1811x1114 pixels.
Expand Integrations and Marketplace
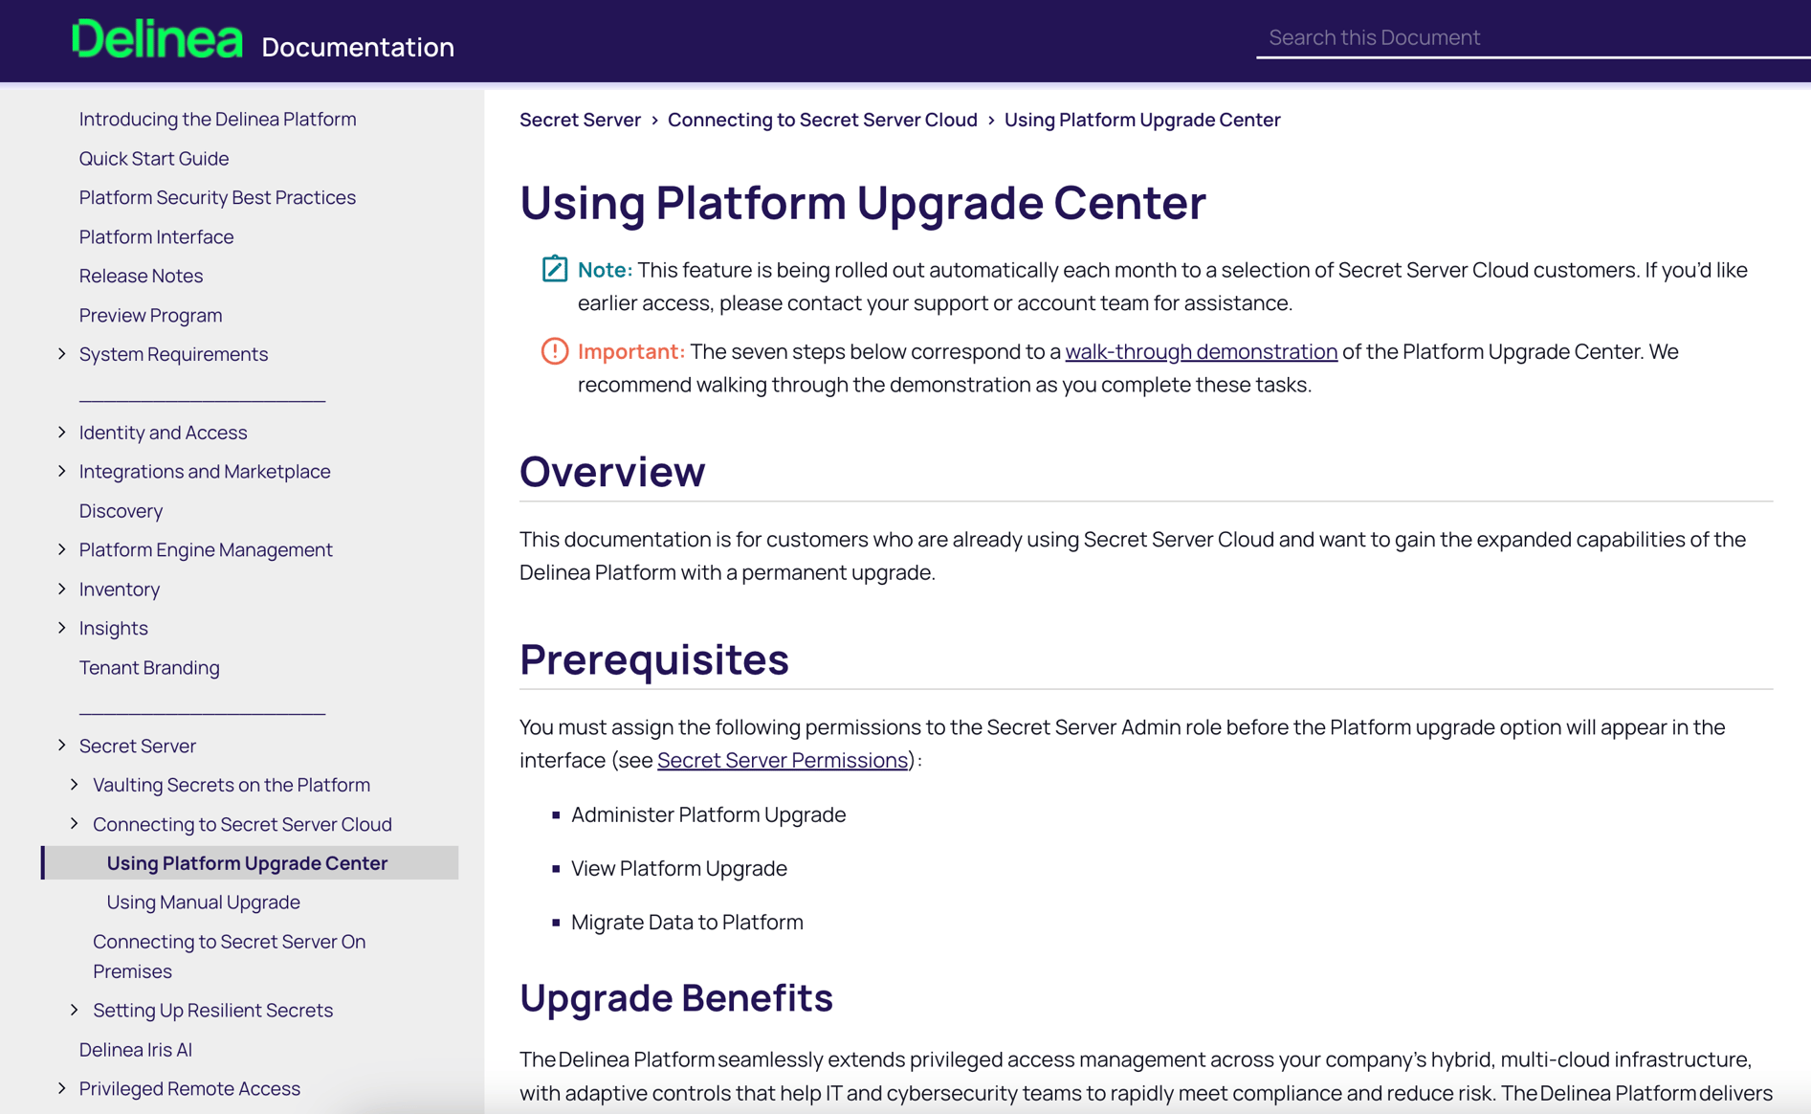pyautogui.click(x=61, y=471)
